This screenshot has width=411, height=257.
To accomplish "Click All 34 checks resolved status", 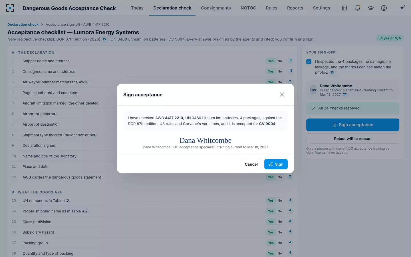I will click(353, 108).
